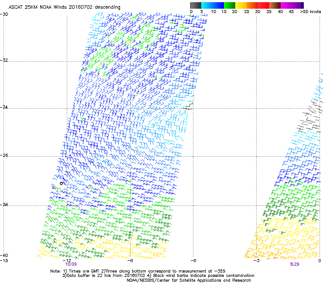Viewport: 323px width, 283px height.
Task: Click the latitude label '-34'
Action: (x=4, y=107)
